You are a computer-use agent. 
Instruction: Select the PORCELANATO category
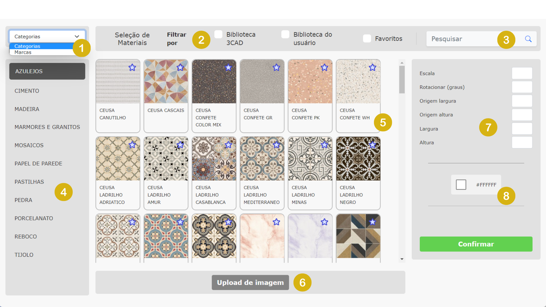[x=34, y=218]
